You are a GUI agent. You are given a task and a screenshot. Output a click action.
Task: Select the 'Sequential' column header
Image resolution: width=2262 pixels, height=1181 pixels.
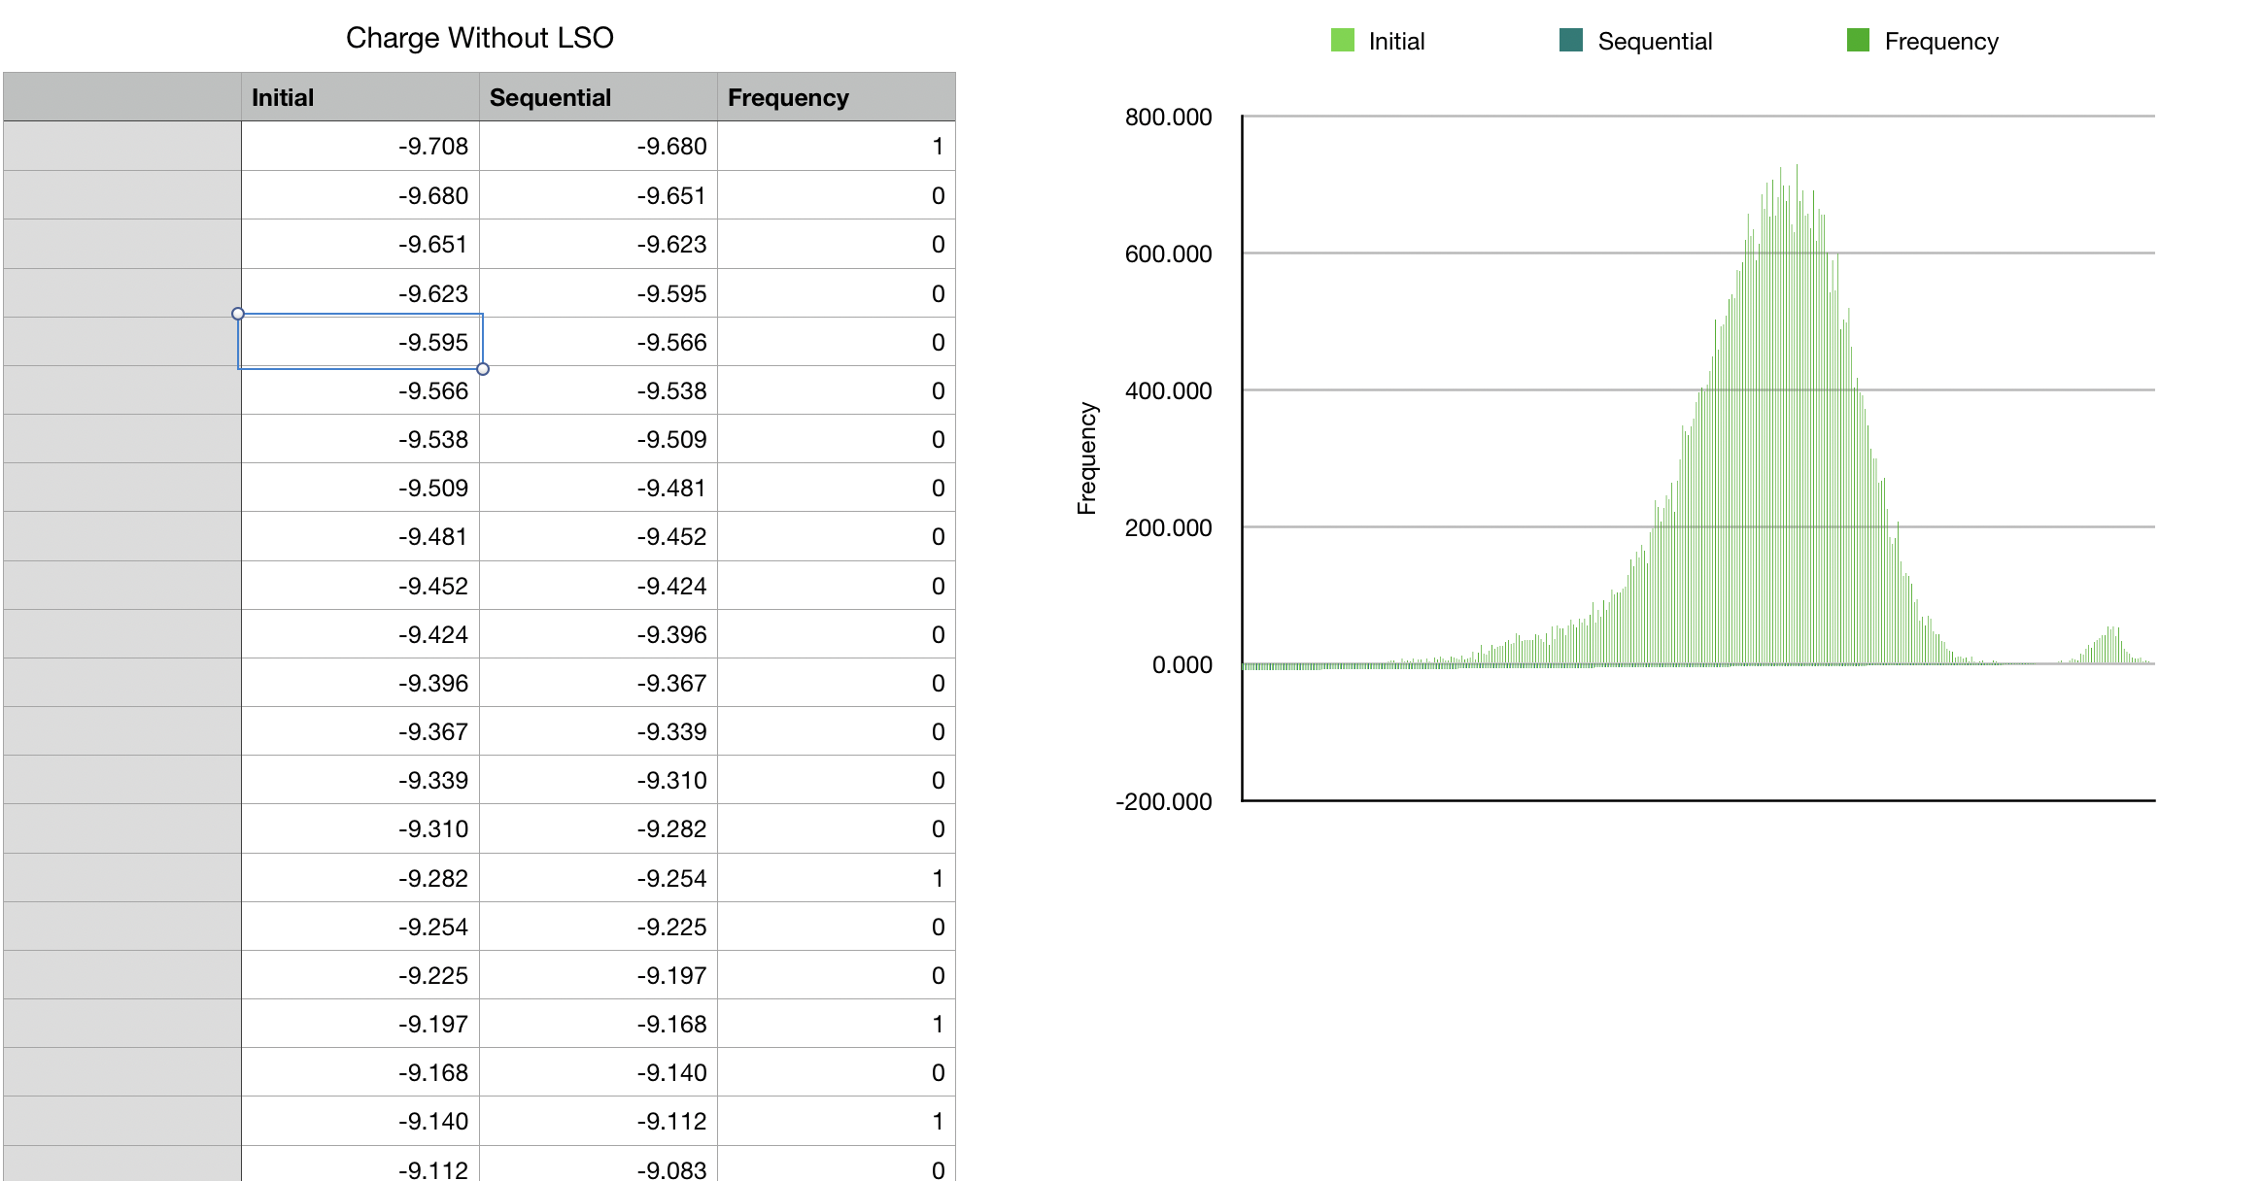point(550,96)
